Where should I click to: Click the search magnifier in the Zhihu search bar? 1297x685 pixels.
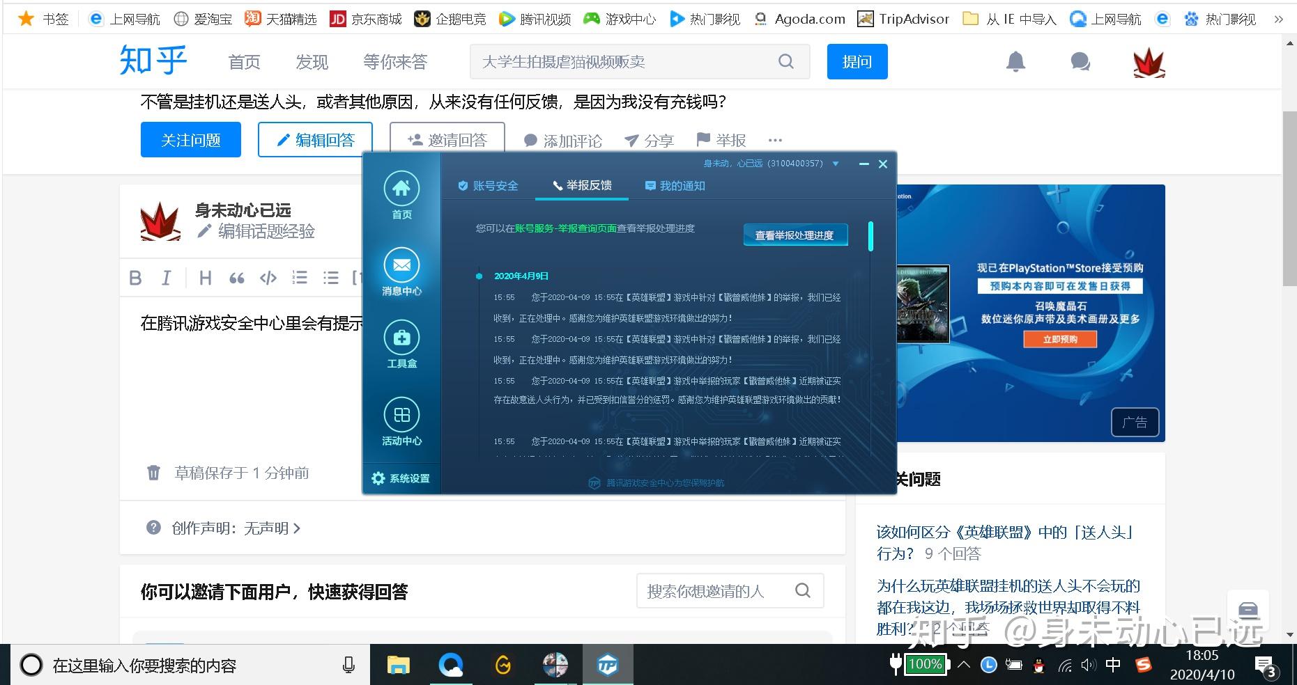coord(786,61)
